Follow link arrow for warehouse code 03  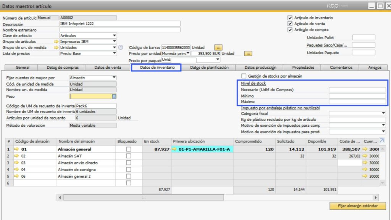[x=17, y=163]
